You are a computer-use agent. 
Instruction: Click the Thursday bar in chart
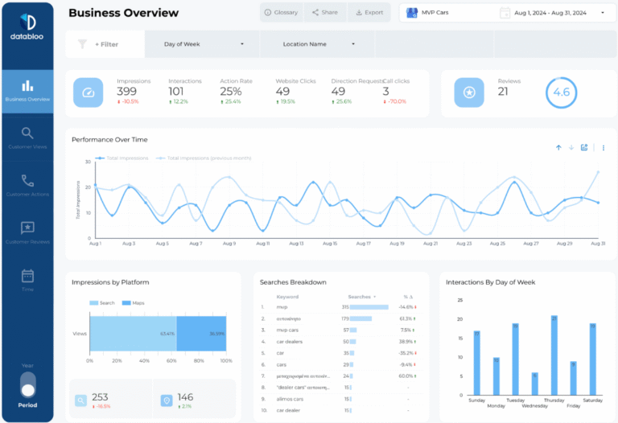[554, 355]
